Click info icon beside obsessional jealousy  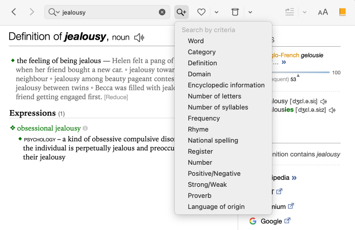coord(85,128)
